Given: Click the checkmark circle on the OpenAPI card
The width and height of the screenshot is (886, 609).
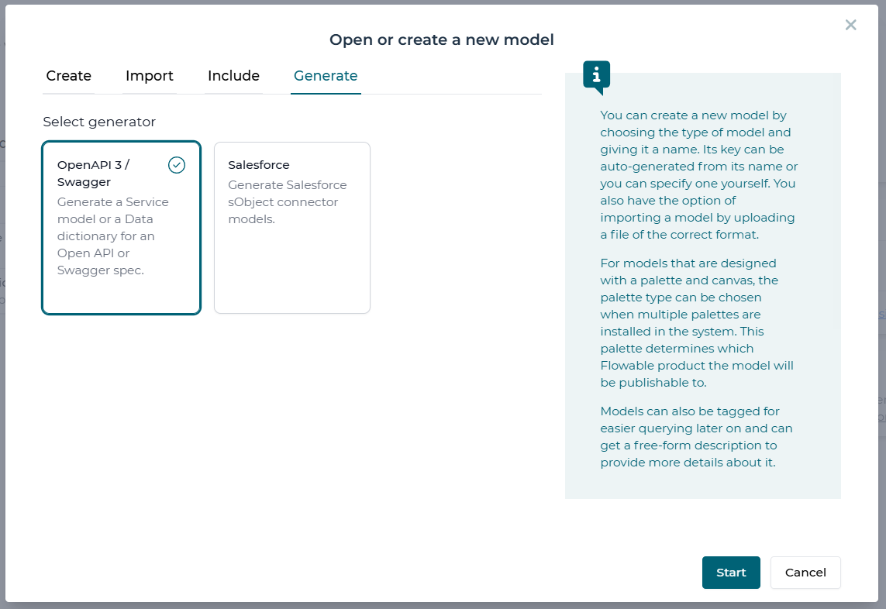Looking at the screenshot, I should click(177, 165).
